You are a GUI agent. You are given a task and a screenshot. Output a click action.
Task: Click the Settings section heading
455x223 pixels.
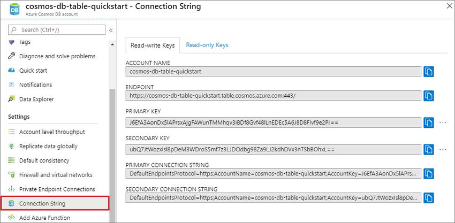(x=19, y=117)
